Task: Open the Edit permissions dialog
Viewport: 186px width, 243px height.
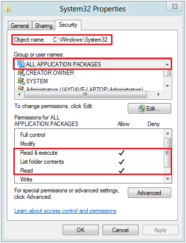Action: 149,109
